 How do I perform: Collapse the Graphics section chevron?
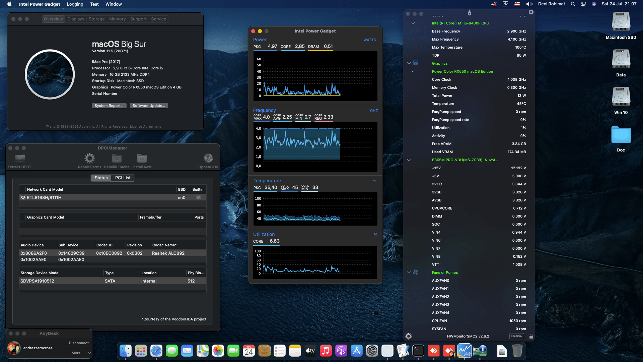(409, 63)
